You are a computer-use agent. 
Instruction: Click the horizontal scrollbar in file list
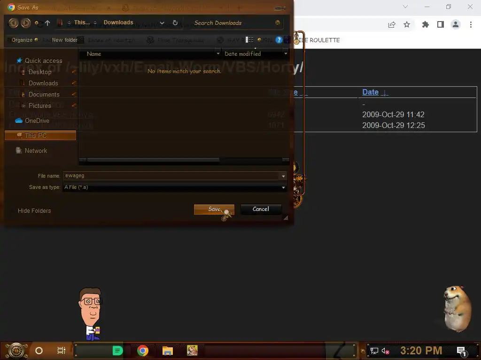tap(153, 160)
